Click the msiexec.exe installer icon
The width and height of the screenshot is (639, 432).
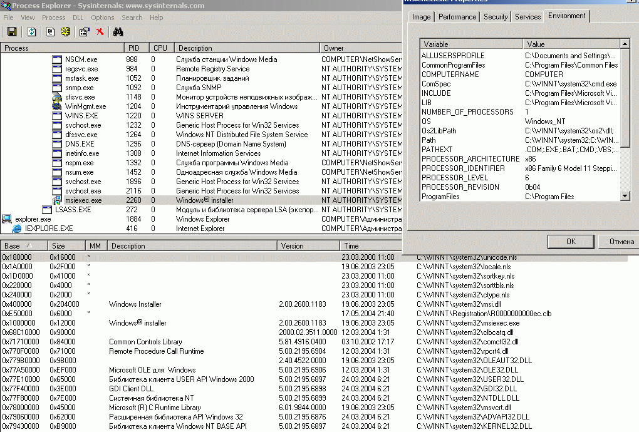(x=57, y=200)
